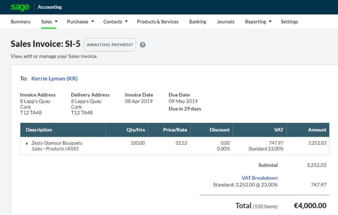
Task: Click the Accounting label in header
Action: [x=50, y=7]
